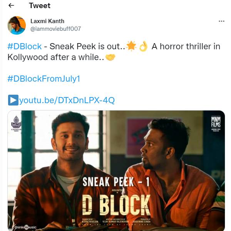The width and height of the screenshot is (231, 231).
Task: Open the youtu.be/DTxDnLPX-4Q link
Action: [x=67, y=100]
